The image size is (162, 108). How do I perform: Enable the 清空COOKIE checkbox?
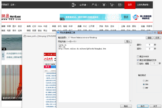[138, 56]
